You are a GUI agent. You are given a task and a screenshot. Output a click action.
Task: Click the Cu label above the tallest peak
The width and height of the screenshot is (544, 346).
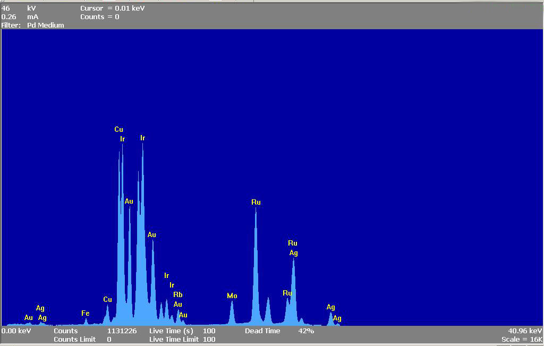coord(118,130)
